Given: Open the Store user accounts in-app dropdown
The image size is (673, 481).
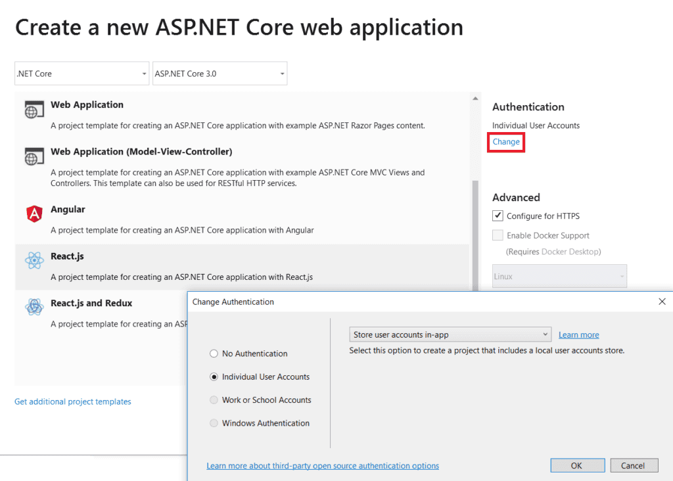Looking at the screenshot, I should click(450, 334).
